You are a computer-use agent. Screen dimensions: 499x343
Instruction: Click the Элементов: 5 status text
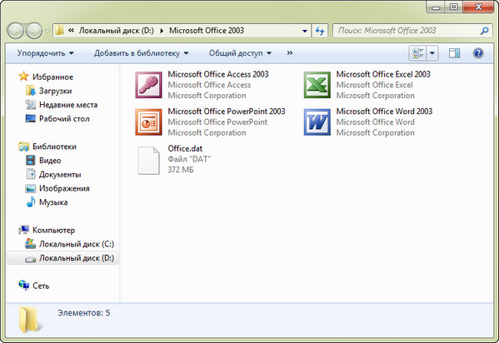pyautogui.click(x=84, y=313)
